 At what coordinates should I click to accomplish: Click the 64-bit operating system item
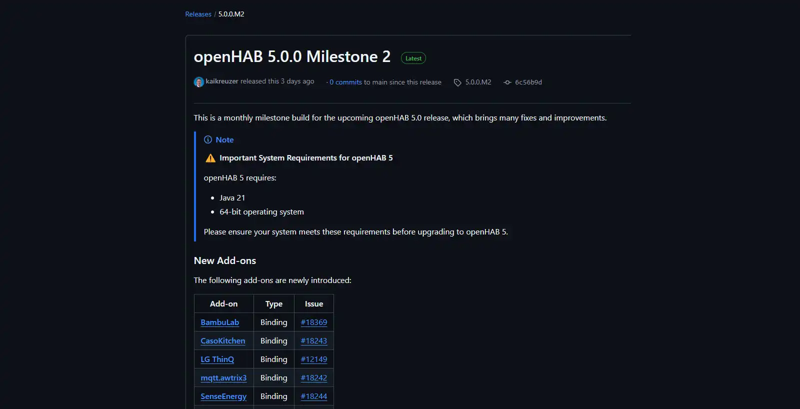pyautogui.click(x=261, y=211)
